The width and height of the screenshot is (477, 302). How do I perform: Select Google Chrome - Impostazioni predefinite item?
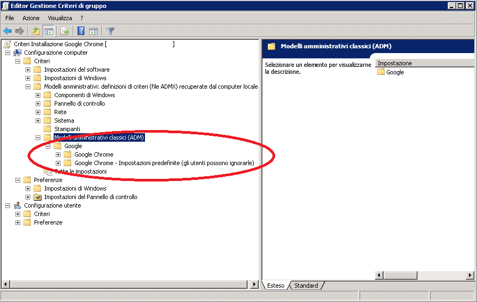164,163
